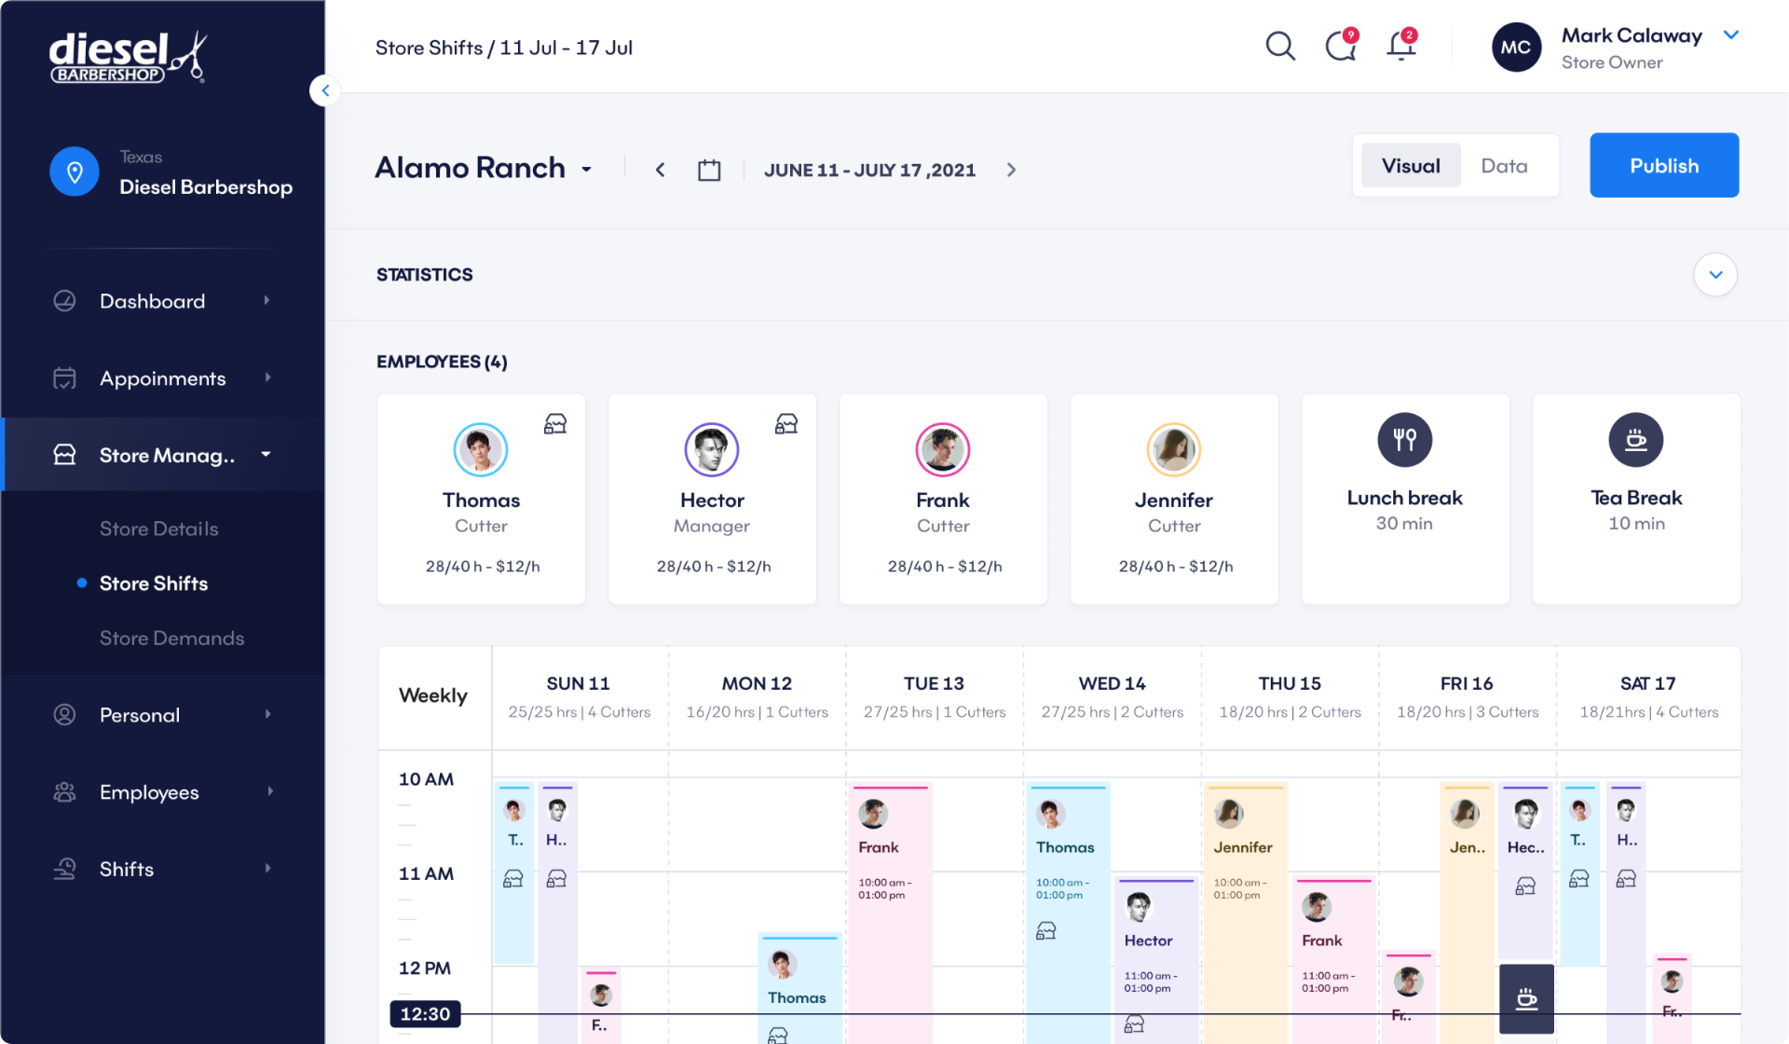
Task: Open the Alamo Ranch store dropdown
Action: click(586, 170)
